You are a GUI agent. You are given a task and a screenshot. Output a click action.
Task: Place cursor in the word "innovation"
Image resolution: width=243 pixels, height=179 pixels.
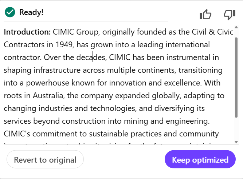[128, 83]
